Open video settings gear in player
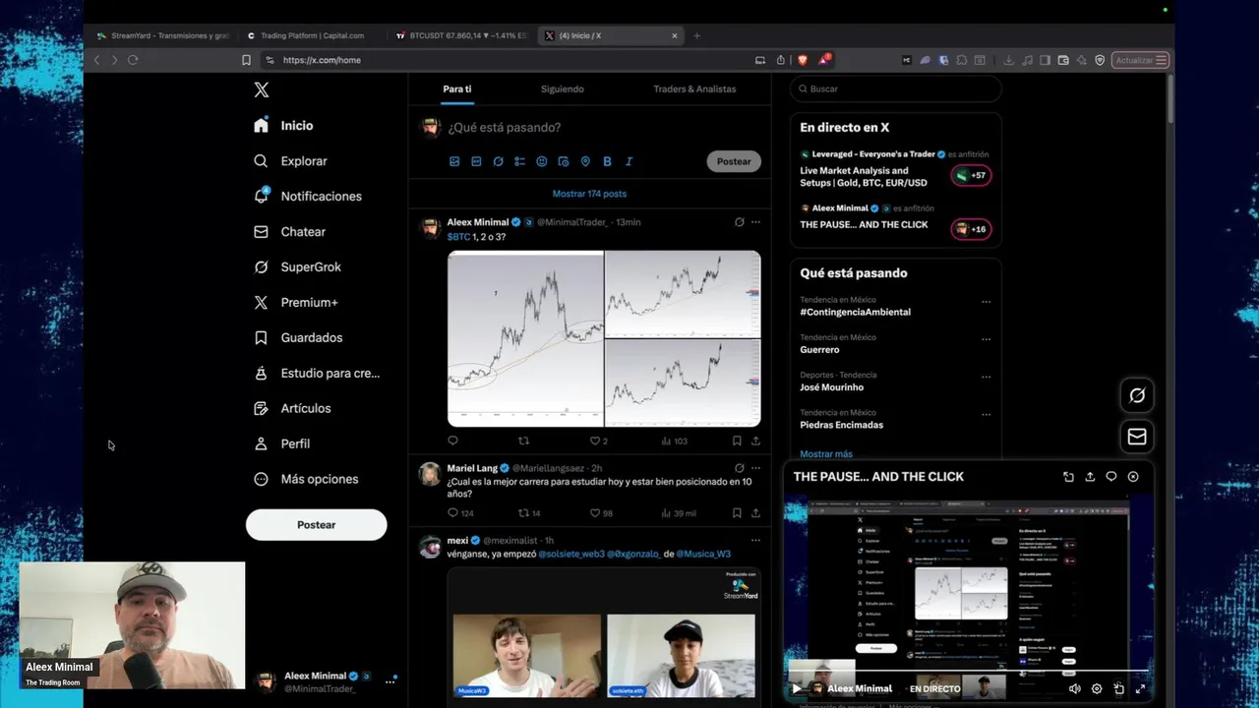The width and height of the screenshot is (1259, 708). click(1097, 688)
